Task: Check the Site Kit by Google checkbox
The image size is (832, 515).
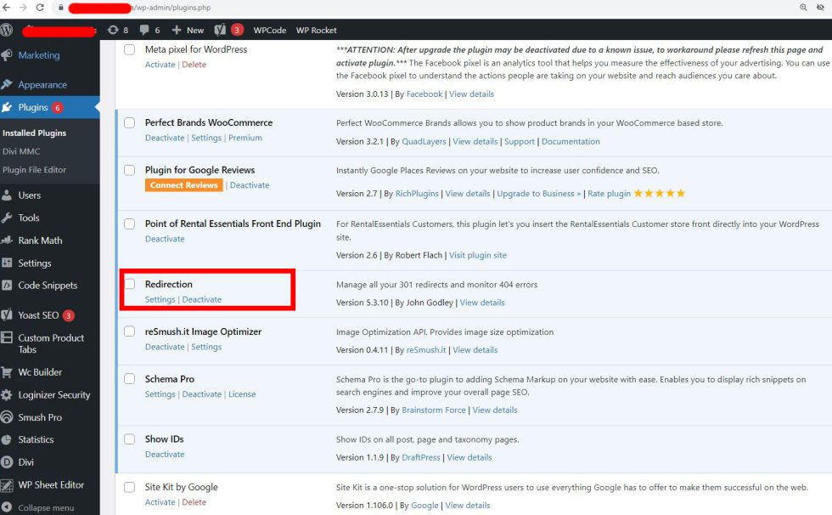Action: pos(129,487)
